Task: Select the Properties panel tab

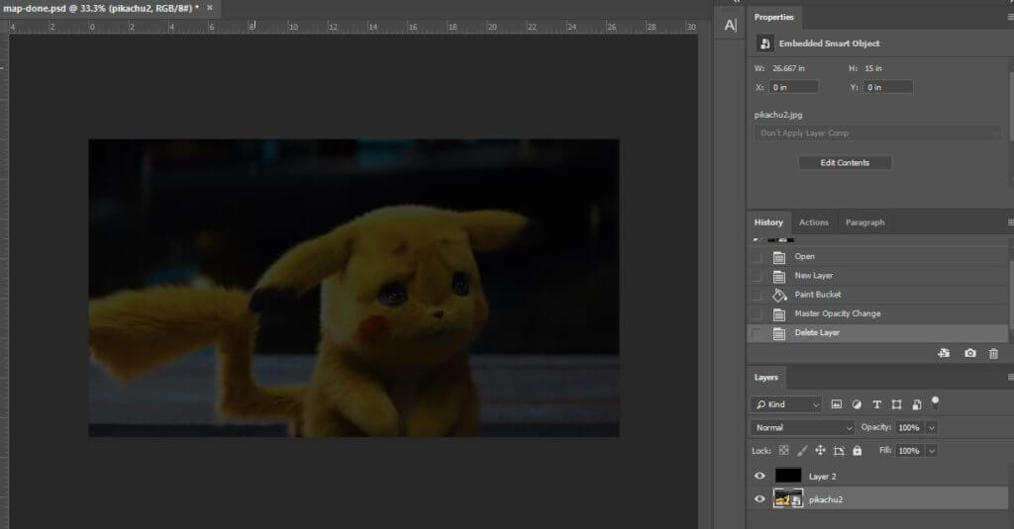Action: click(x=773, y=18)
